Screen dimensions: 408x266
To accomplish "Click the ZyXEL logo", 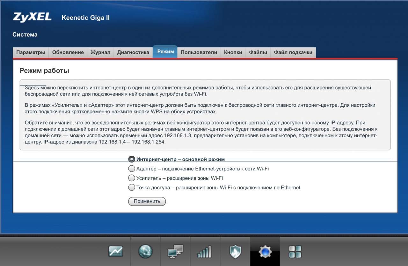I will pyautogui.click(x=32, y=17).
